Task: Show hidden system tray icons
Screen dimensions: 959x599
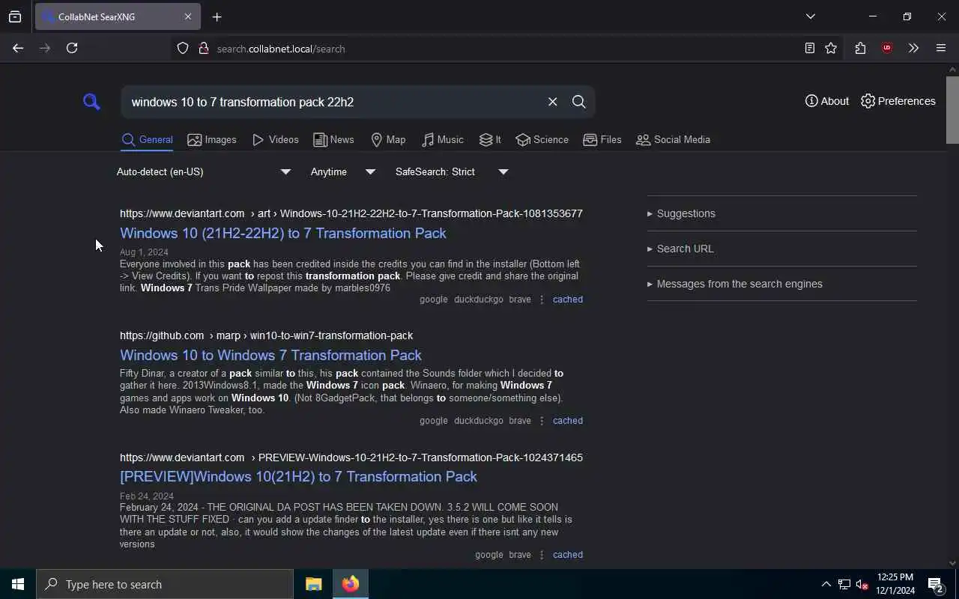Action: pyautogui.click(x=826, y=585)
